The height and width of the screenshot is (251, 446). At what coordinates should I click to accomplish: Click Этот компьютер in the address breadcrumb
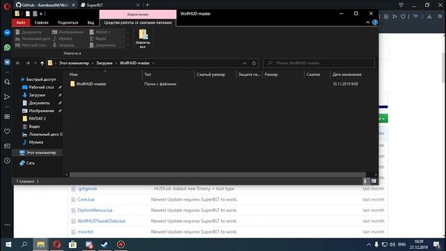pos(74,63)
